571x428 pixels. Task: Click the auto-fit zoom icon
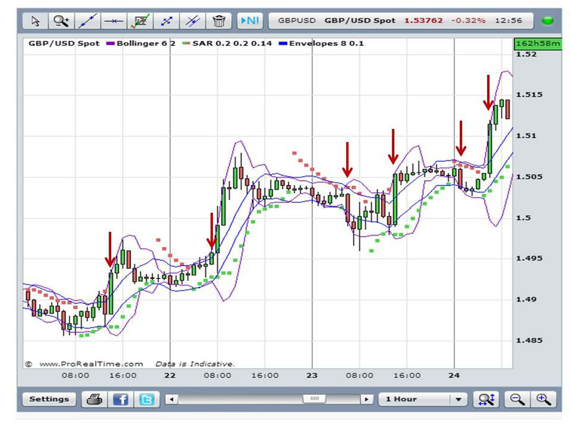487,399
